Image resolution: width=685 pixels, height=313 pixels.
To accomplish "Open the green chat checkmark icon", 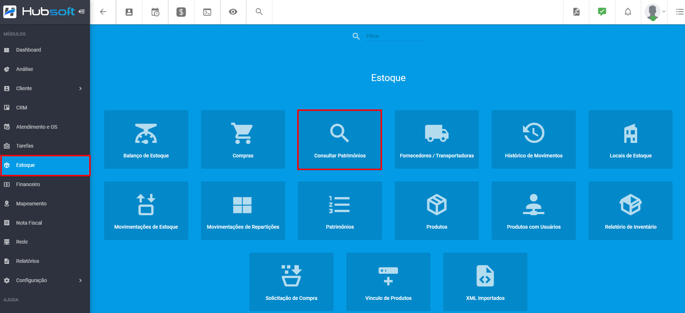I will 602,12.
